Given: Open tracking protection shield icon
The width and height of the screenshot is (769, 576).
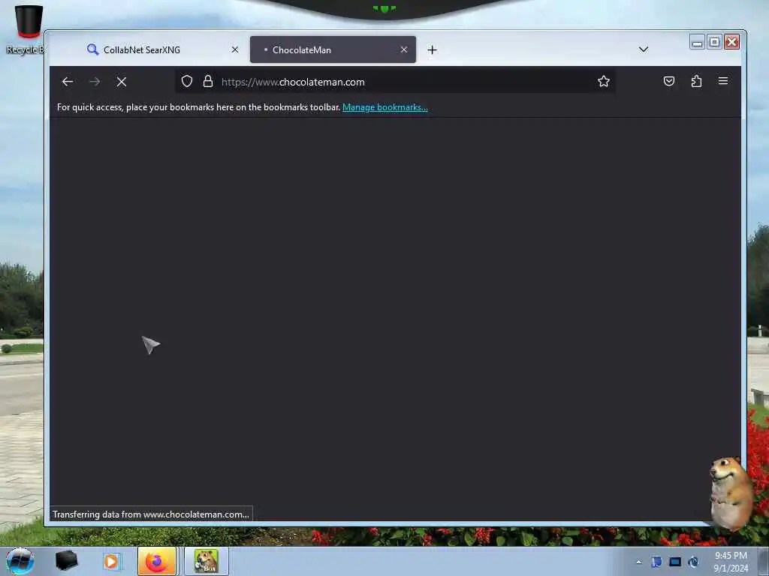Looking at the screenshot, I should [187, 81].
